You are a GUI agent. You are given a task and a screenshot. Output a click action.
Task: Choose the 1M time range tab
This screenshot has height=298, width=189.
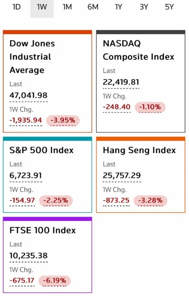click(68, 7)
